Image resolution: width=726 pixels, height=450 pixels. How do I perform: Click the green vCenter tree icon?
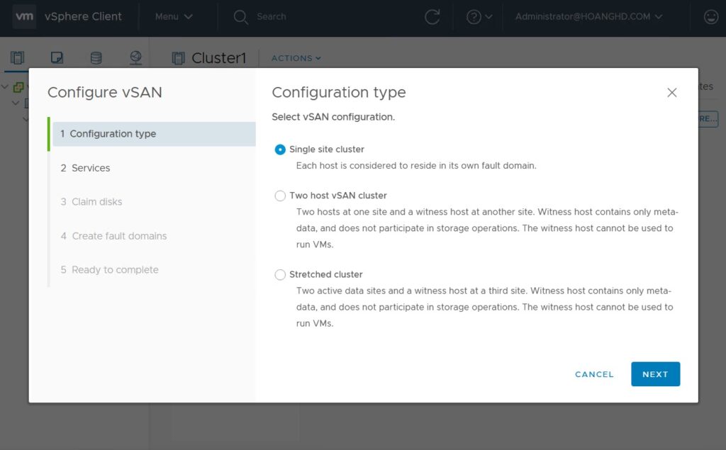point(18,86)
